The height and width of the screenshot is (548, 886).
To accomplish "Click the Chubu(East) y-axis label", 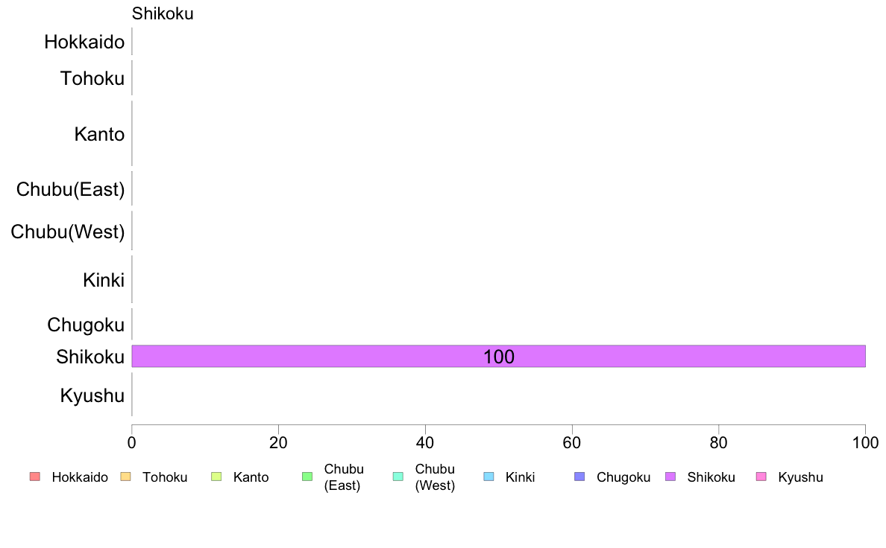I will 70,189.
